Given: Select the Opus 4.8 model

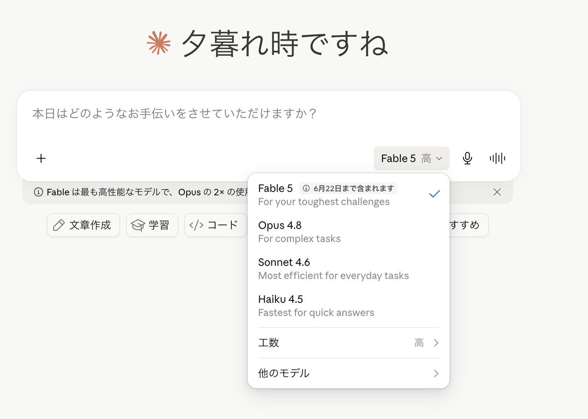Looking at the screenshot, I should click(348, 232).
